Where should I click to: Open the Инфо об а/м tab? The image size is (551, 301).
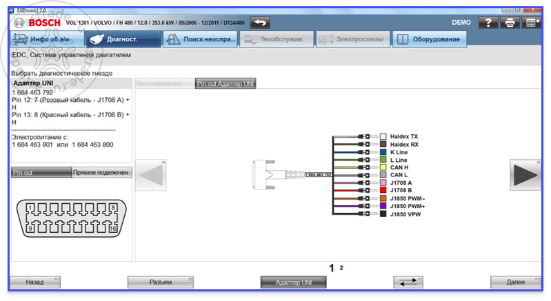pyautogui.click(x=48, y=39)
